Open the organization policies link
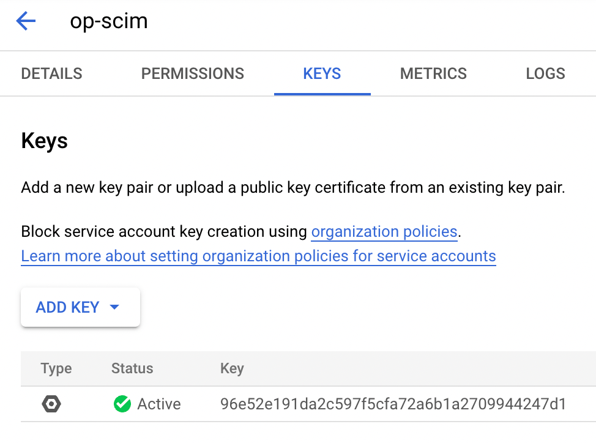596x443 pixels. tap(384, 232)
